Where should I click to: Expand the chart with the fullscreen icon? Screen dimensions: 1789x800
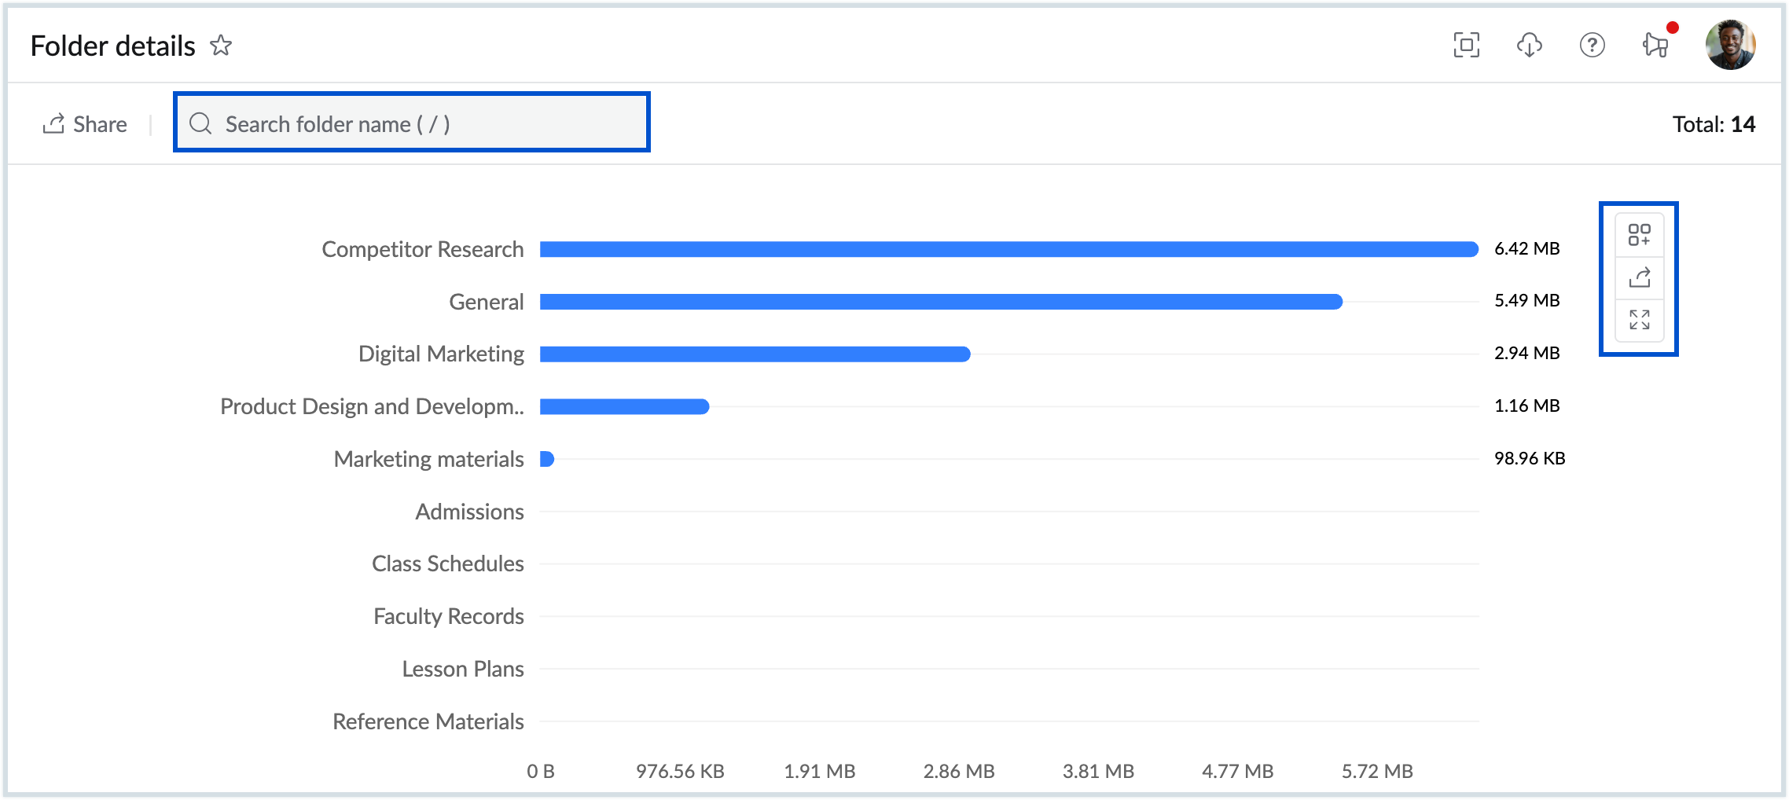click(x=1639, y=320)
